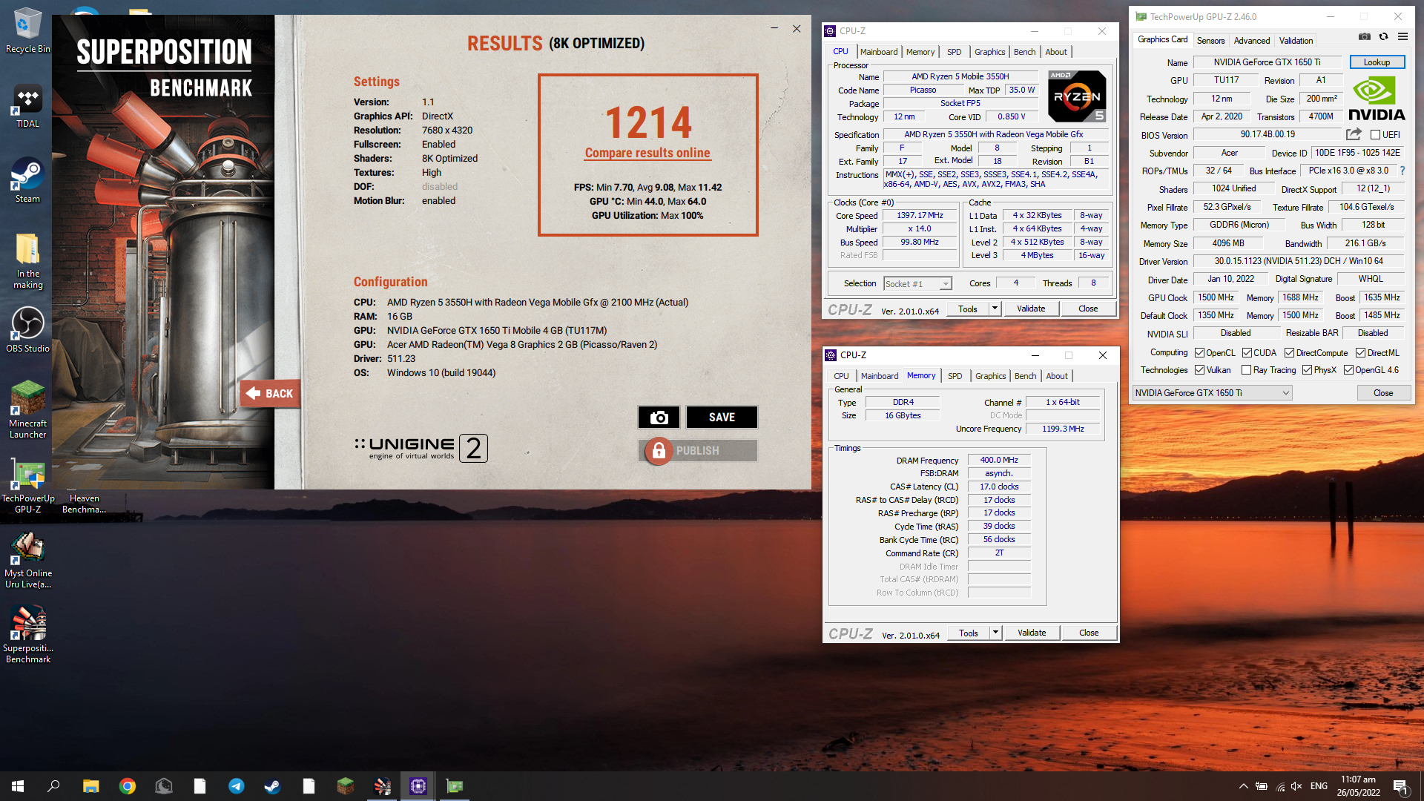
Task: Click Compare results online link
Action: [x=647, y=153]
